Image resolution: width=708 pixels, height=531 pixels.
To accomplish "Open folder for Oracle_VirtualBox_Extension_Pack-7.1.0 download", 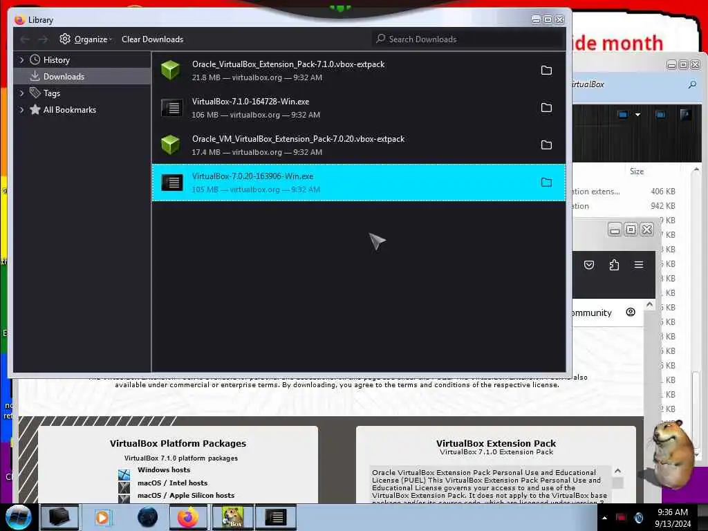I will (546, 70).
